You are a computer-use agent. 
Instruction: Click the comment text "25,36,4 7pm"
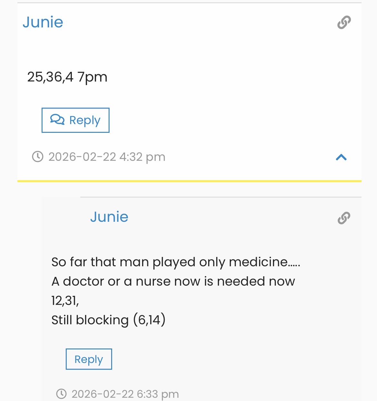[67, 77]
